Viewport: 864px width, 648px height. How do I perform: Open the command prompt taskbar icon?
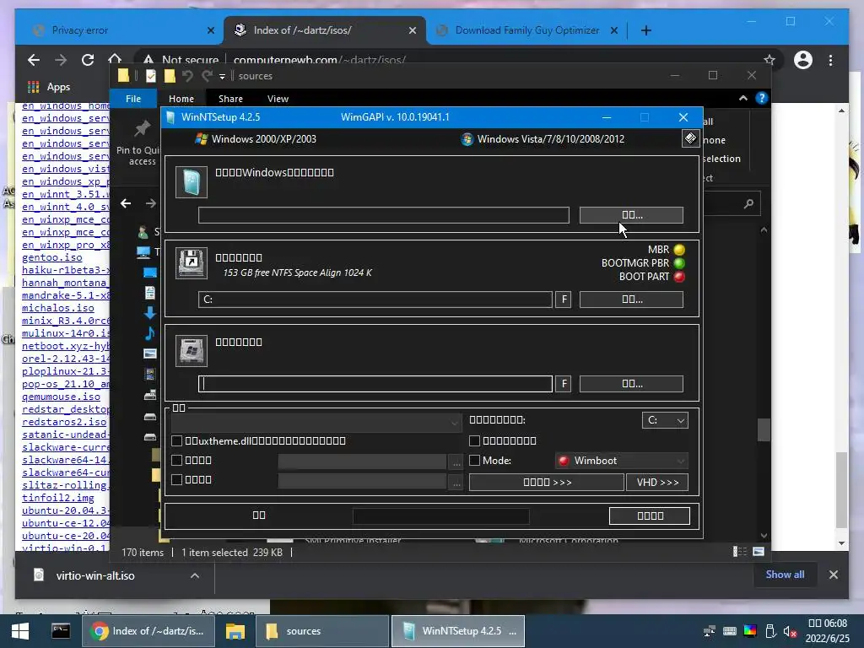point(61,630)
